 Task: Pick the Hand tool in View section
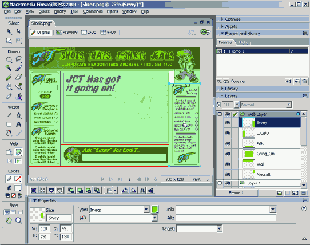pyautogui.click(x=9, y=220)
